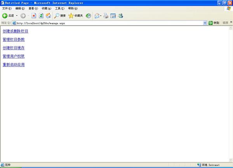This screenshot has height=168, width=233.
Task: Restore down the Internet Explorer window
Action: (225, 3)
